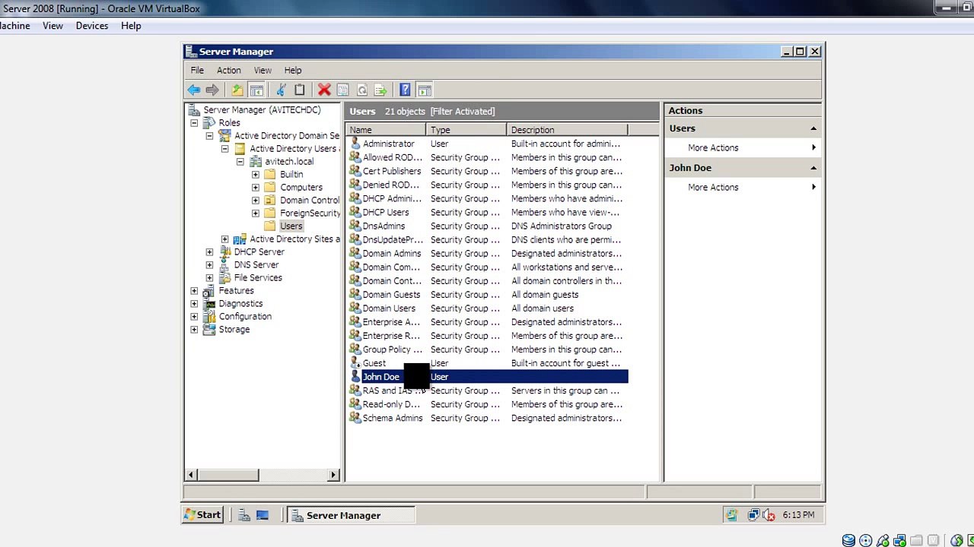The height and width of the screenshot is (547, 974).
Task: Open the View menu in Server Manager
Action: (263, 70)
